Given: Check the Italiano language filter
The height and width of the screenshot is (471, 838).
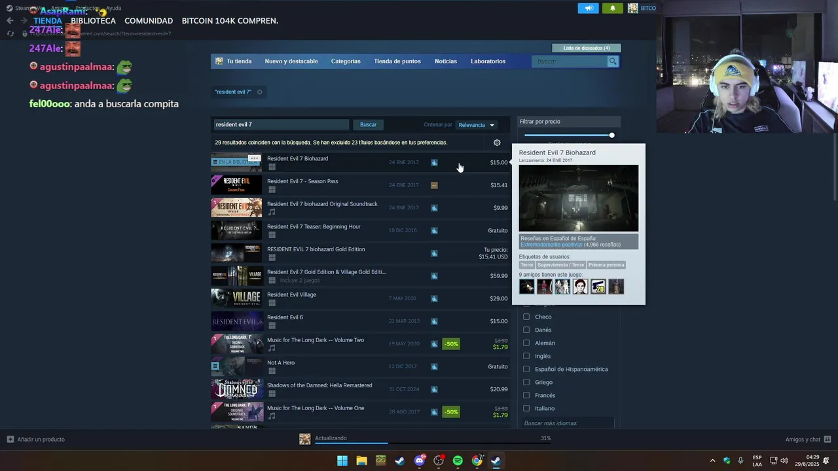Looking at the screenshot, I should (x=526, y=408).
